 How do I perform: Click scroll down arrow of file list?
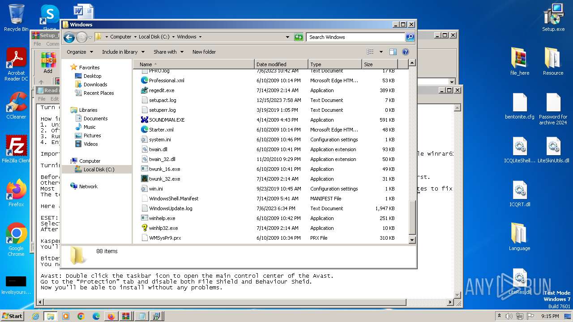[412, 240]
